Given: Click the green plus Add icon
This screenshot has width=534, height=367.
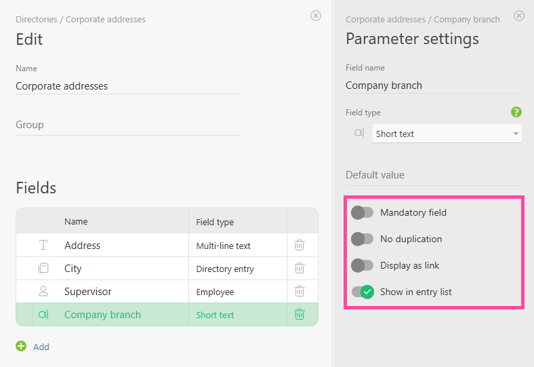Looking at the screenshot, I should pyautogui.click(x=21, y=347).
